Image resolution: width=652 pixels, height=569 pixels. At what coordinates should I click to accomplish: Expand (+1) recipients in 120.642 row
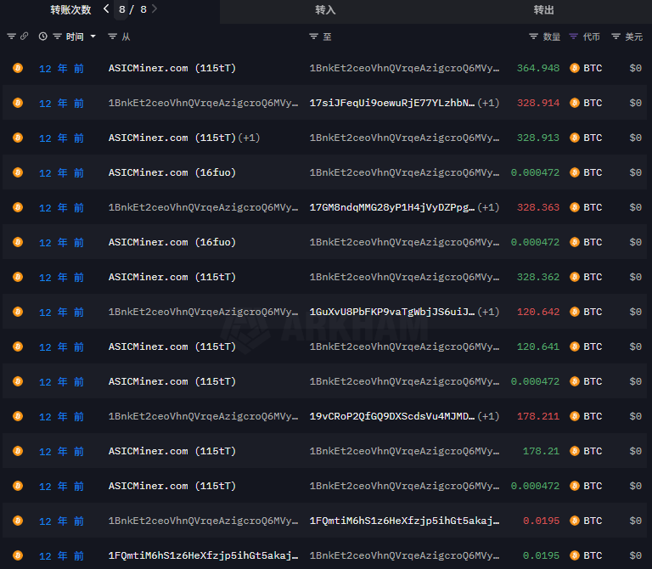pos(489,312)
